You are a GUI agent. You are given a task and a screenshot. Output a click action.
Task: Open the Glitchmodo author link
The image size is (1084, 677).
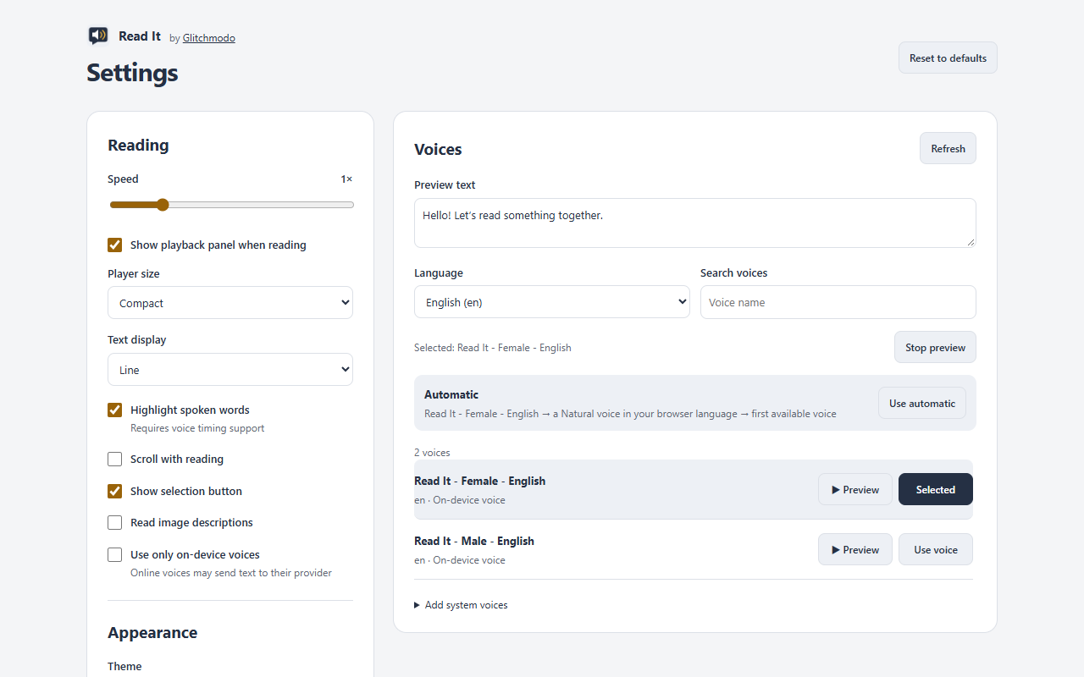209,38
